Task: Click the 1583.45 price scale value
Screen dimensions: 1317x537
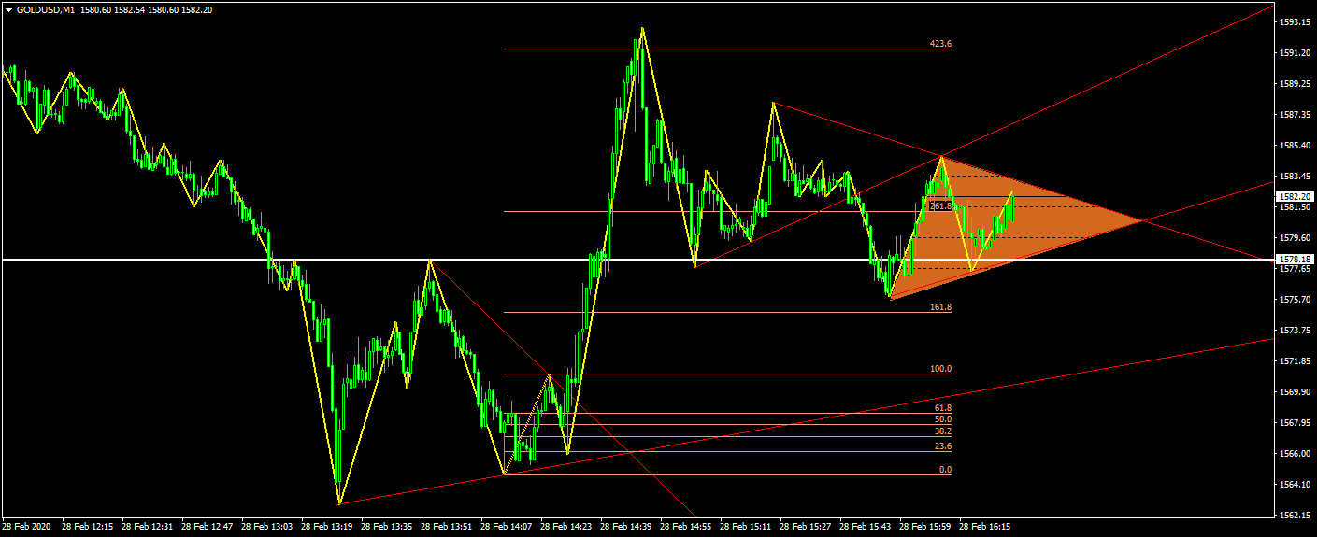Action: pos(1294,176)
